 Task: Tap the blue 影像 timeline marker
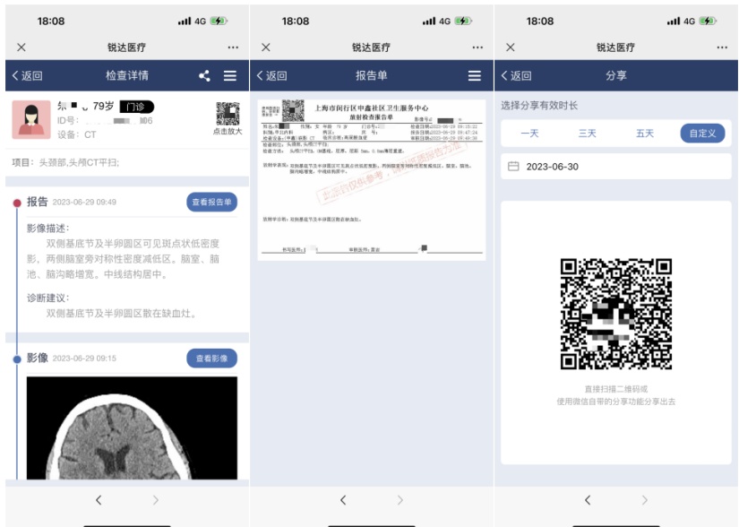[x=17, y=359]
